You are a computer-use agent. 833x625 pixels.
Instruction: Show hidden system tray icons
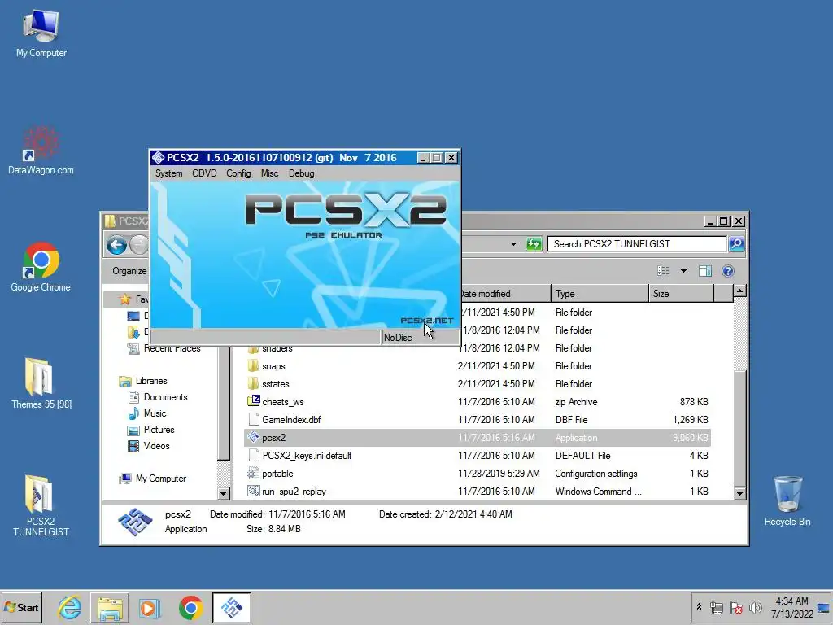tap(699, 607)
